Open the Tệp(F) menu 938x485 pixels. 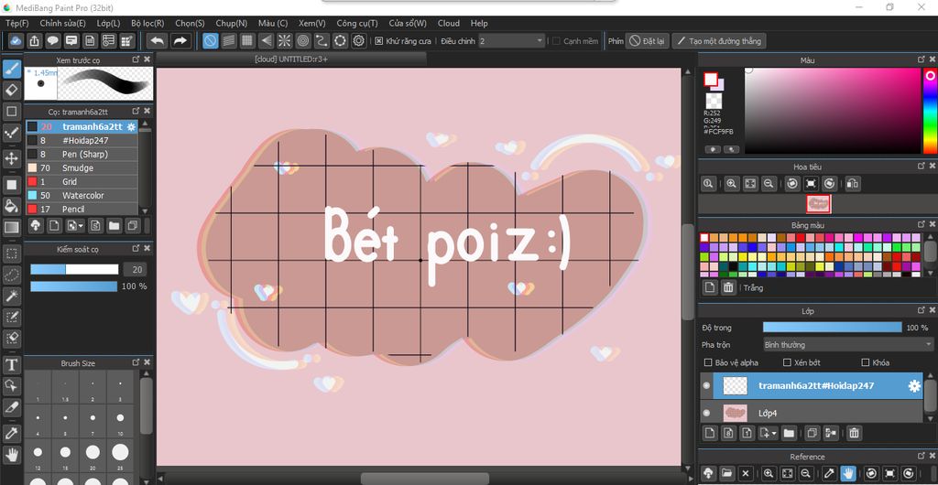coord(16,23)
